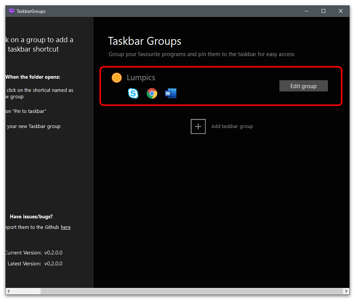Open Edit group for Lumpics

303,86
